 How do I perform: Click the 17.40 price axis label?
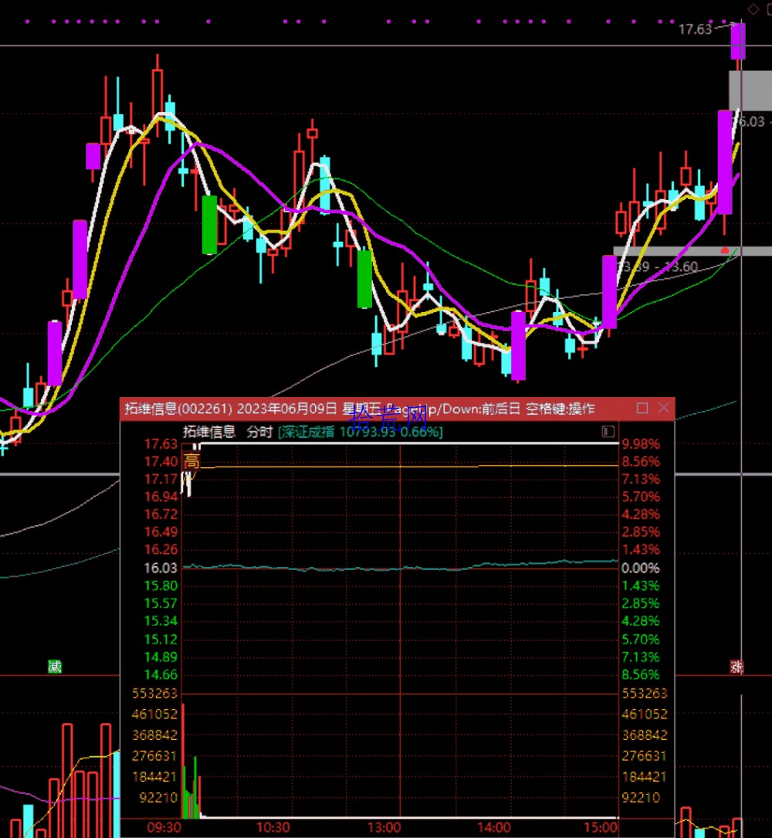(161, 461)
